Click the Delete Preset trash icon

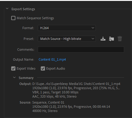(120, 39)
